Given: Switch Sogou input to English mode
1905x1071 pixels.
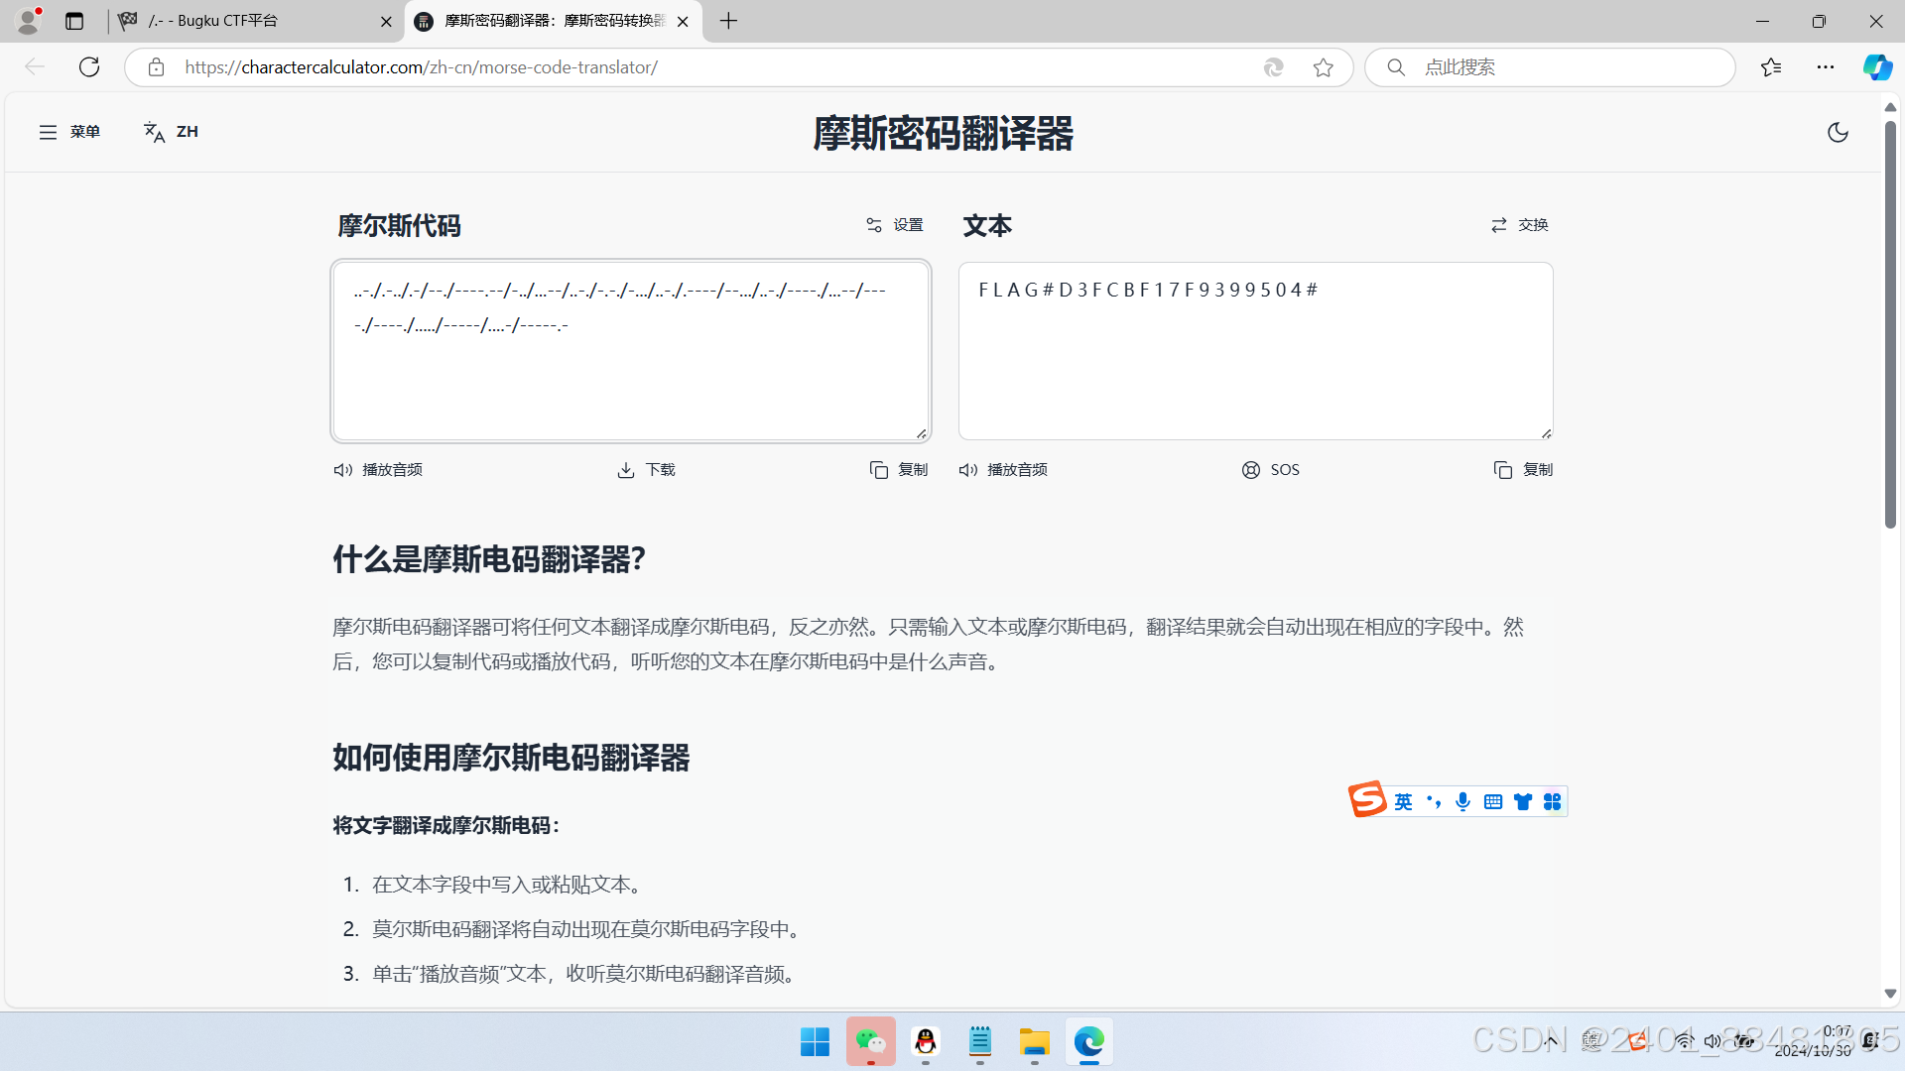Looking at the screenshot, I should pyautogui.click(x=1402, y=801).
